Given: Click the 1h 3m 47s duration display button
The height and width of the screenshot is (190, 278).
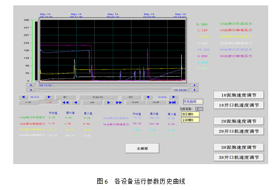Looking at the screenshot, I should pos(98,97).
